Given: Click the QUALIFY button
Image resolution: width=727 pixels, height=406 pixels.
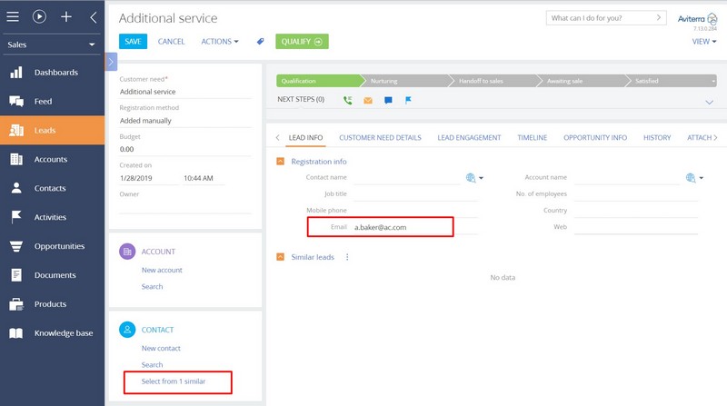Looking at the screenshot, I should [x=302, y=41].
